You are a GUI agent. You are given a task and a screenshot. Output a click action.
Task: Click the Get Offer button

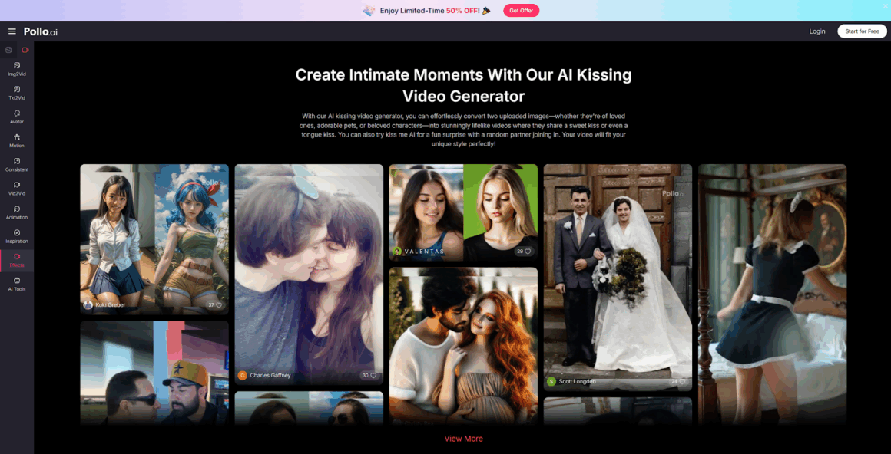[x=521, y=11]
